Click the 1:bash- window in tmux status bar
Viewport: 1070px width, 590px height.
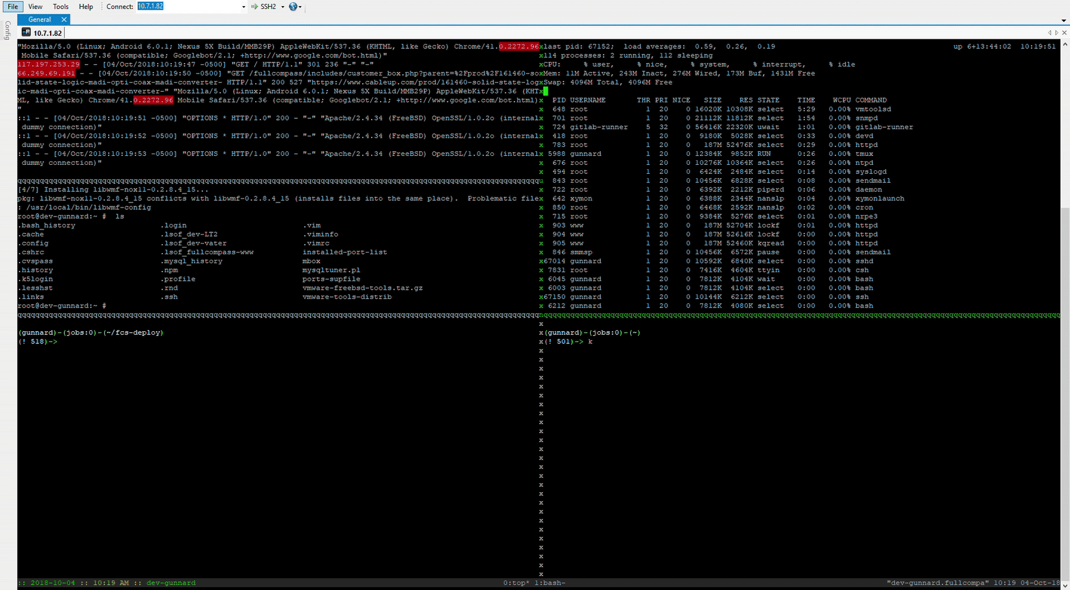(x=550, y=583)
